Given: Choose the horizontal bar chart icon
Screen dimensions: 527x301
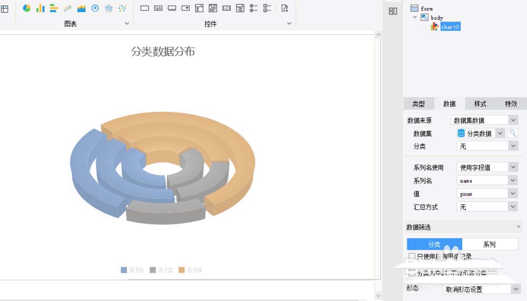Looking at the screenshot, I should (54, 8).
